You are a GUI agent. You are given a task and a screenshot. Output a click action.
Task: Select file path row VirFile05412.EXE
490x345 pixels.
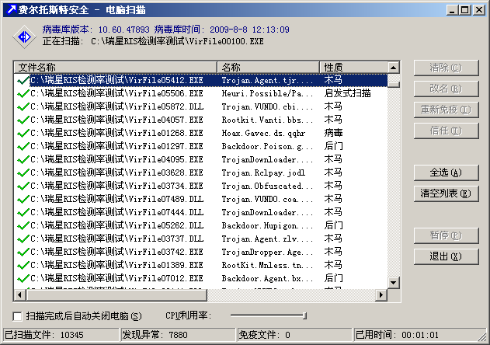116,80
